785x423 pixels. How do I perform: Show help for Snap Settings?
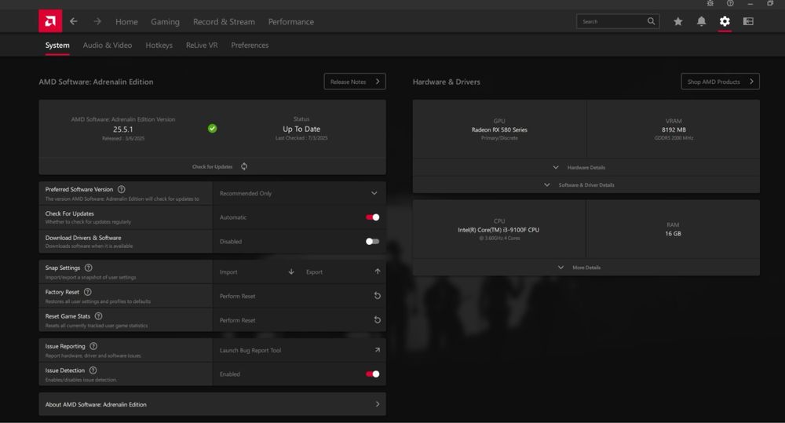tap(88, 268)
